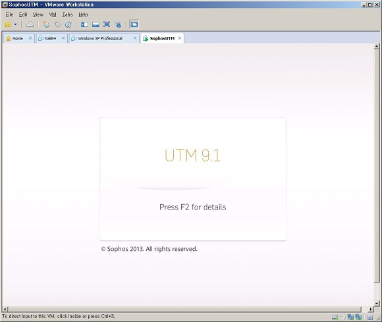Enter full screen mode via toolbar icon

click(107, 24)
